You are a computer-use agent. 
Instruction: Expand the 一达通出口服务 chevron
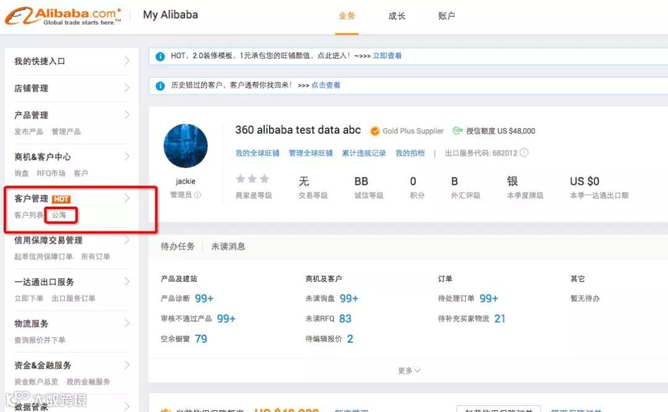(x=127, y=281)
